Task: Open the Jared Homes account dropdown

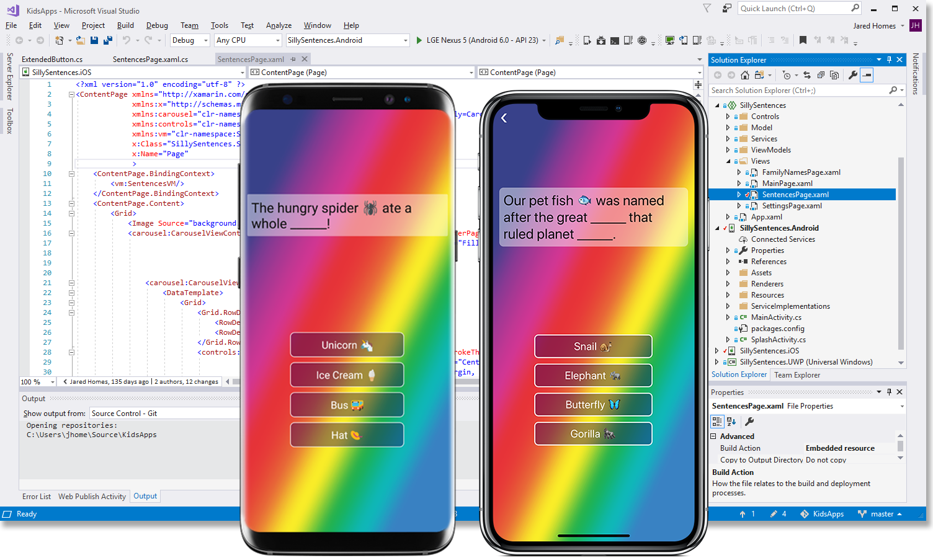Action: coord(878,26)
